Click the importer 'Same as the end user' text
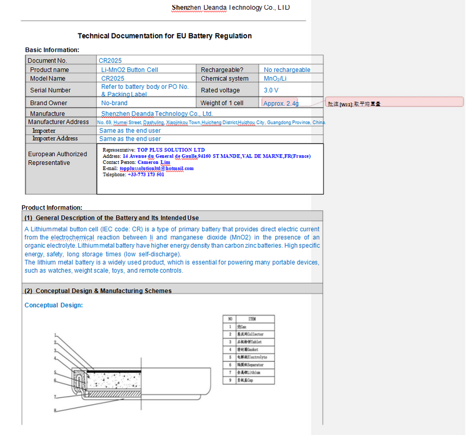 coord(130,130)
